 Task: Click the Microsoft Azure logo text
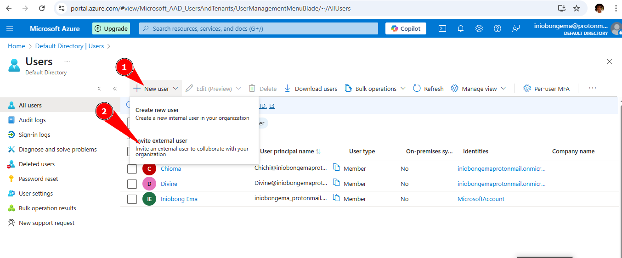pyautogui.click(x=55, y=28)
